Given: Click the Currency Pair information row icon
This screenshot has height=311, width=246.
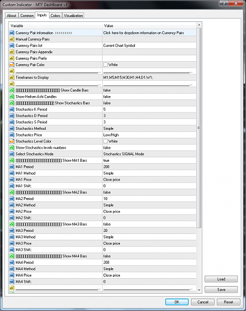Looking at the screenshot, I should (x=12, y=33).
